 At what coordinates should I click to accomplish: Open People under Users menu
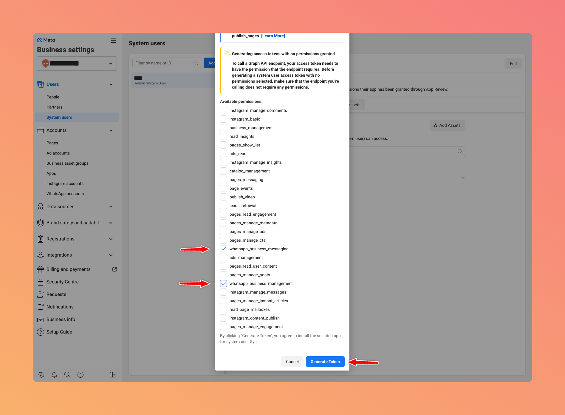click(x=53, y=97)
